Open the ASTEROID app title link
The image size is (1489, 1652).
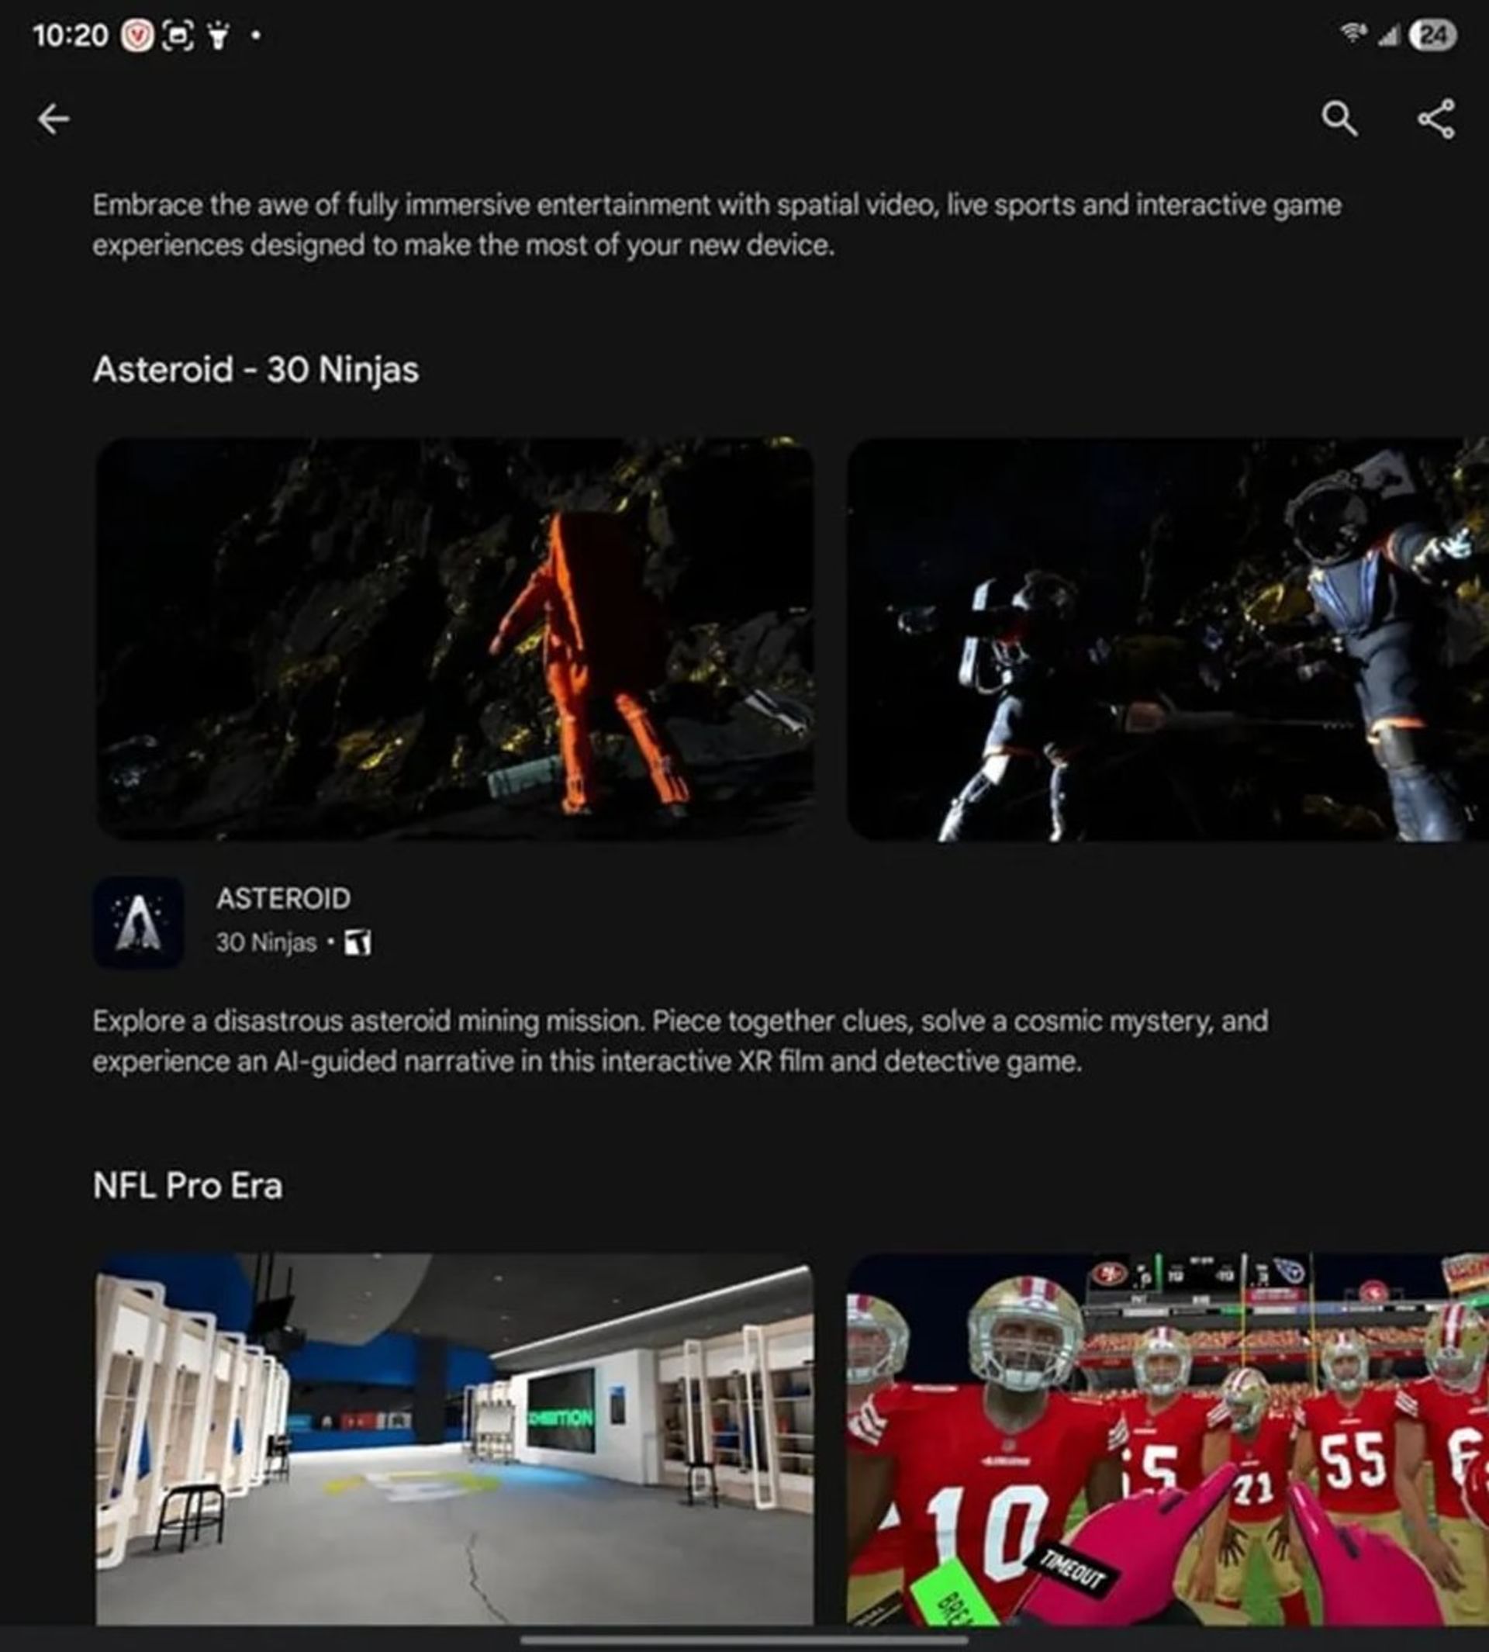pos(284,898)
